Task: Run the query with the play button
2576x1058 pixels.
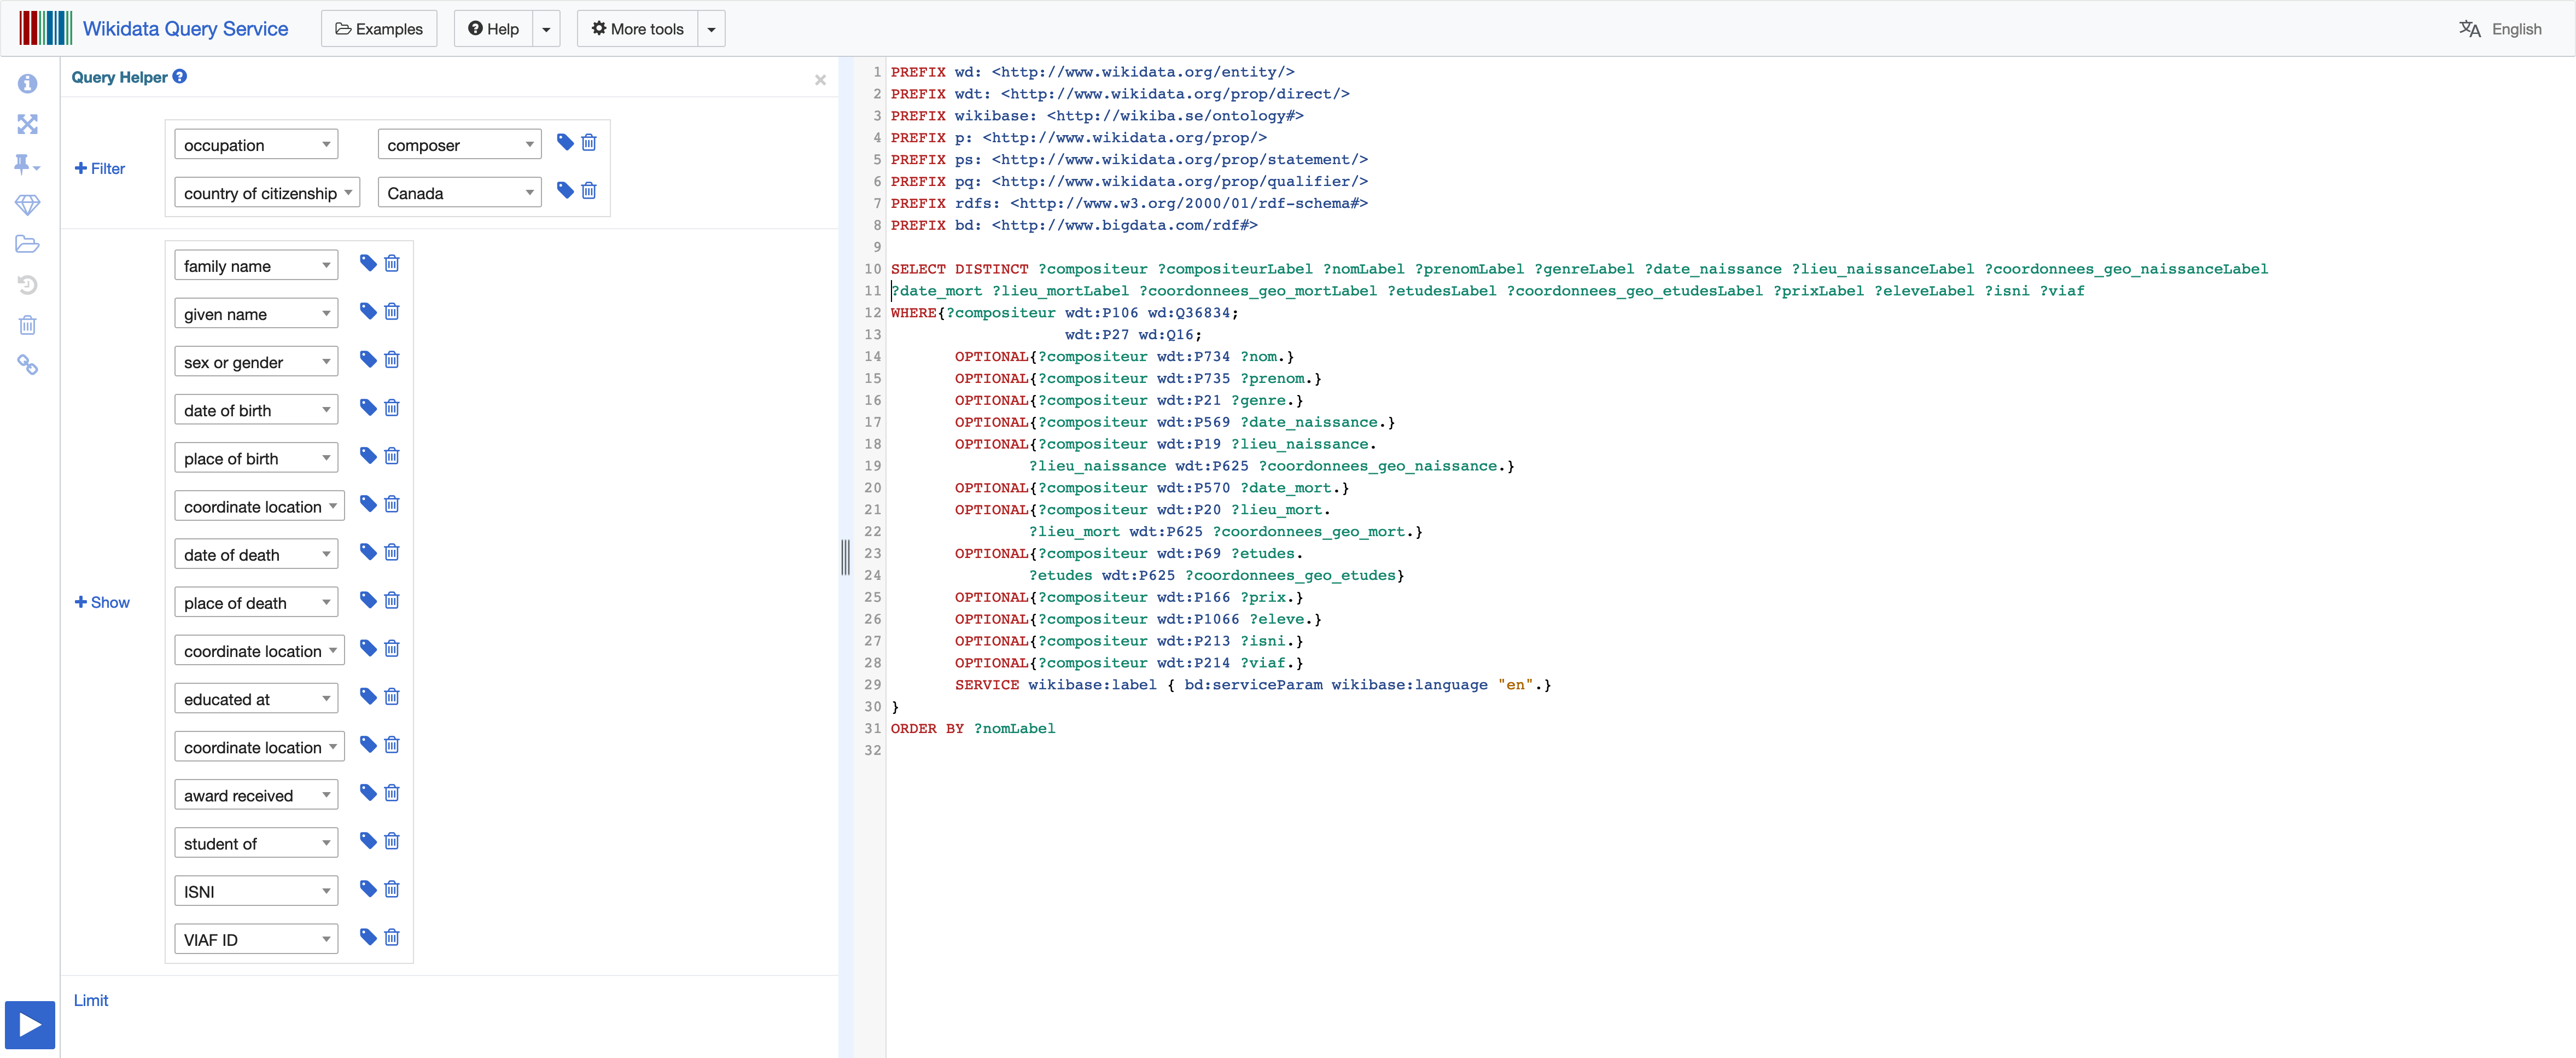Action: [x=30, y=1025]
